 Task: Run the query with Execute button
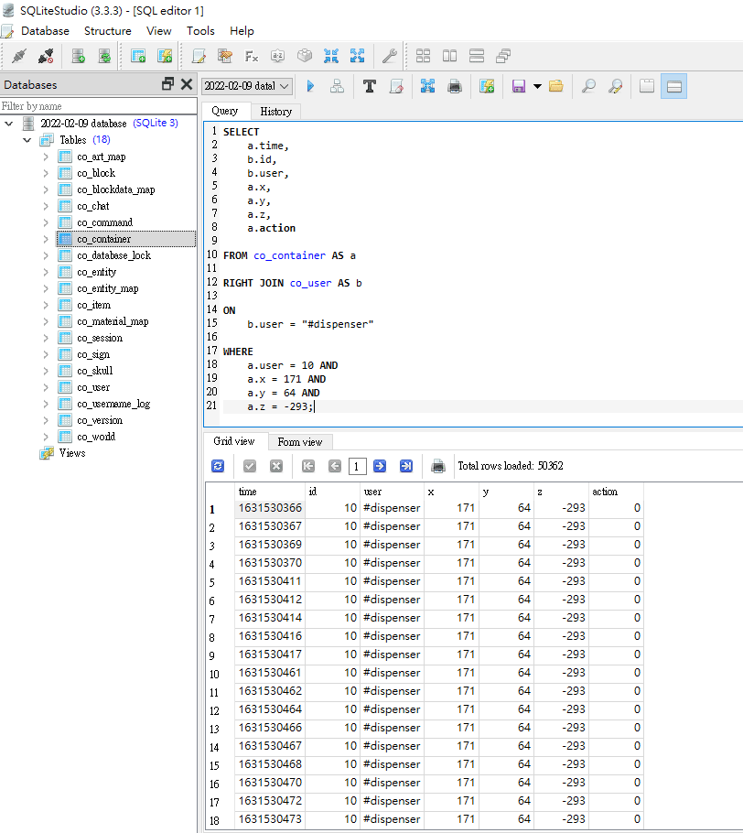[311, 86]
